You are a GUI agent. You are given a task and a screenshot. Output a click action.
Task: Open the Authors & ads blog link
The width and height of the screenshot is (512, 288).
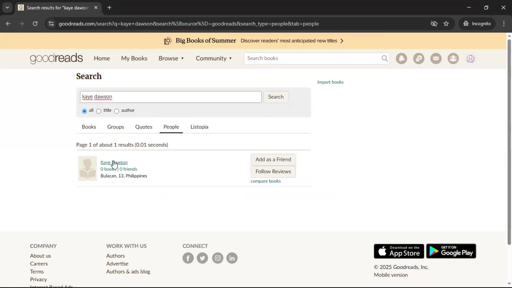(128, 271)
